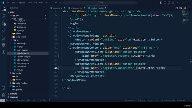Click the remote window status bar icon

click(2, 100)
